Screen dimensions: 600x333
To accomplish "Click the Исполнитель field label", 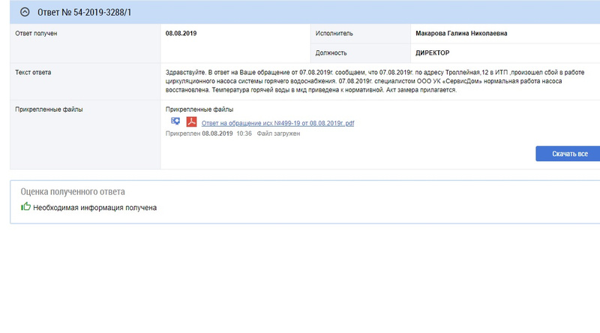I will (334, 33).
